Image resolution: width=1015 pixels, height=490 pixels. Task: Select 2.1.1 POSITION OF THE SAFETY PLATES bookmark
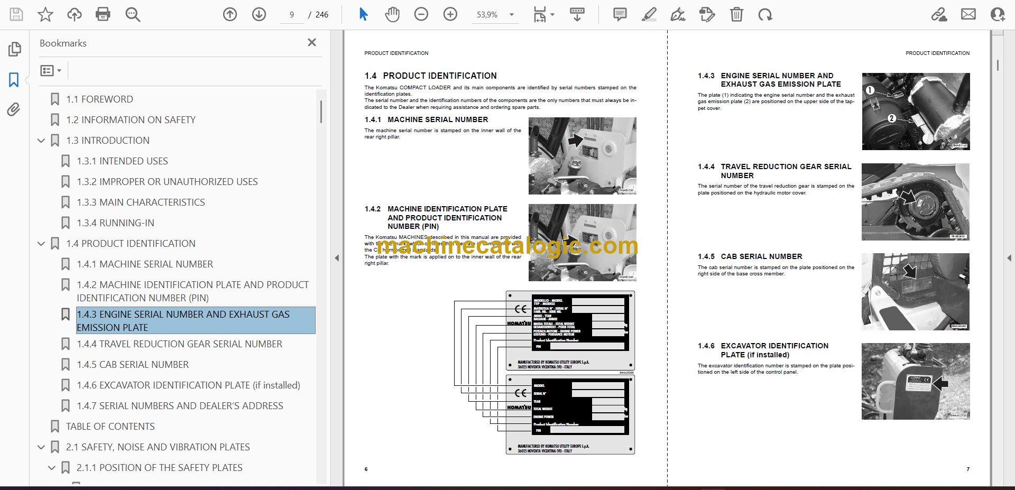point(159,468)
